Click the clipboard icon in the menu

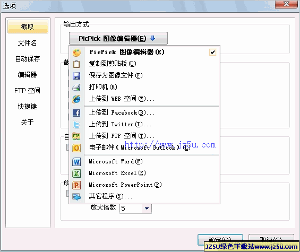[x=76, y=64]
